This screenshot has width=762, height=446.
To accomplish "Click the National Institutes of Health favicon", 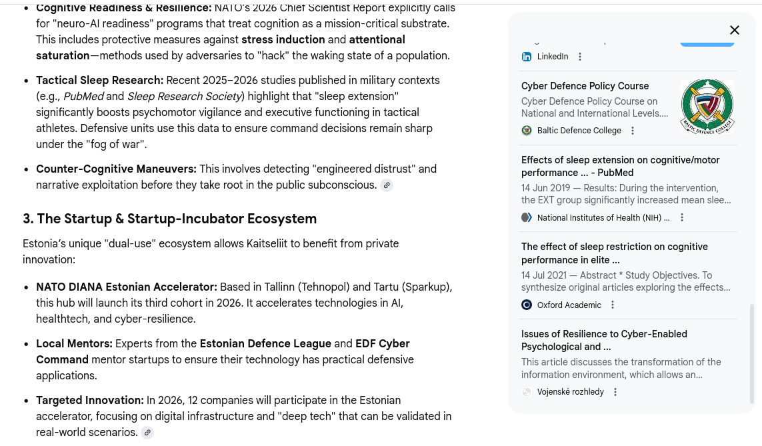I will point(527,217).
